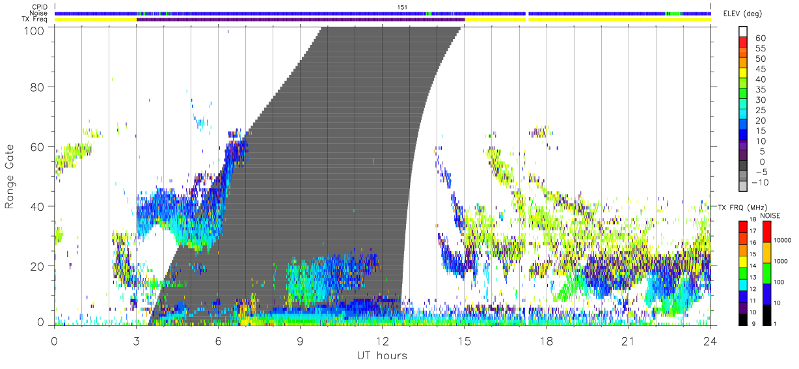Select the 'Noise' row label at top-left
This screenshot has height=369, width=799.
(x=39, y=13)
